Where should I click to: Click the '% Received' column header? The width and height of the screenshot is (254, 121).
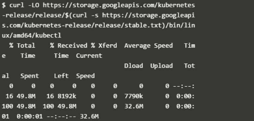click(x=68, y=46)
